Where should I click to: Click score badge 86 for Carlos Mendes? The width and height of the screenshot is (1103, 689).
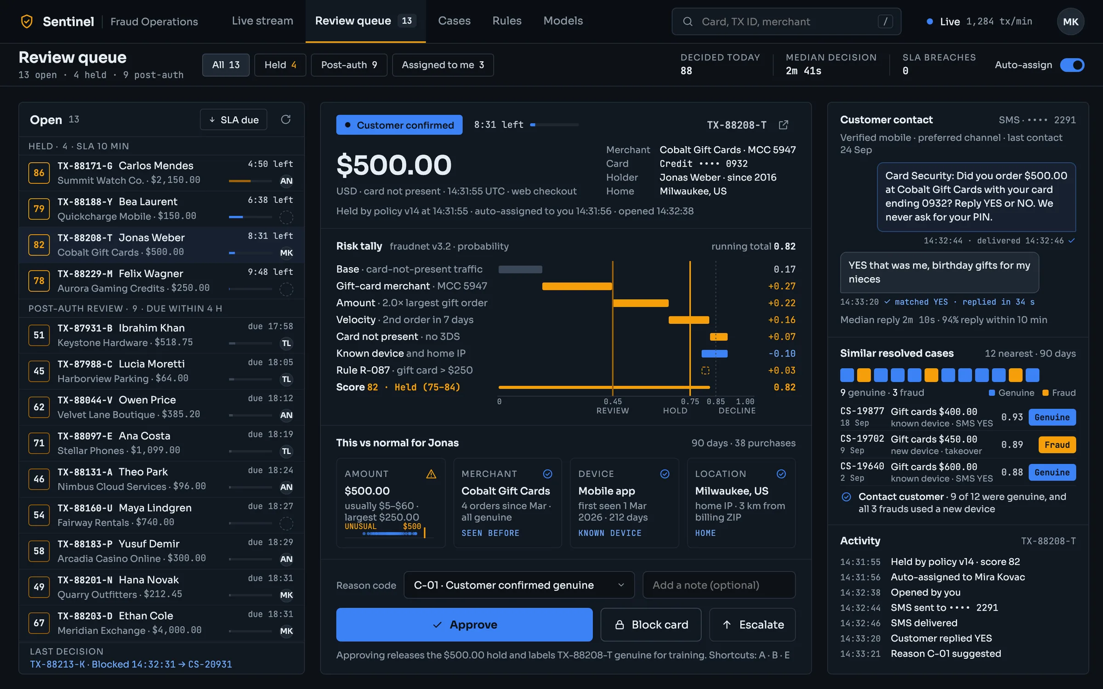39,173
